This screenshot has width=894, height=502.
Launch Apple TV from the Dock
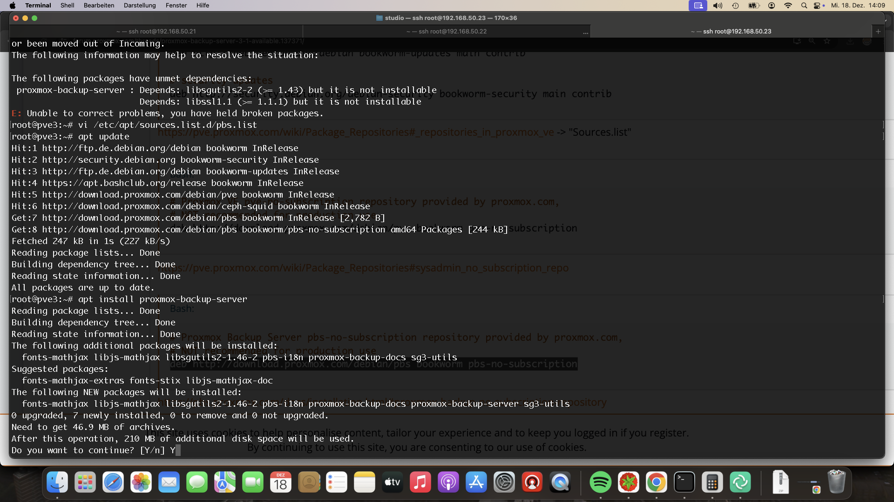[x=393, y=482]
